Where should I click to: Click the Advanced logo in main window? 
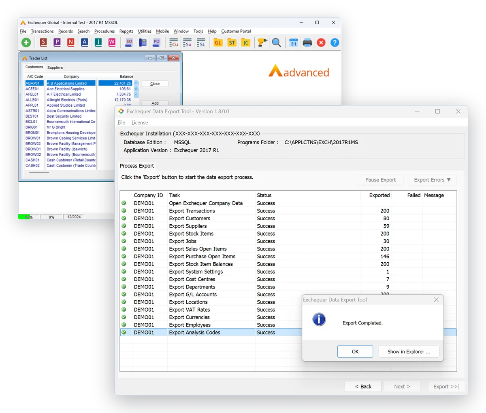(x=299, y=71)
